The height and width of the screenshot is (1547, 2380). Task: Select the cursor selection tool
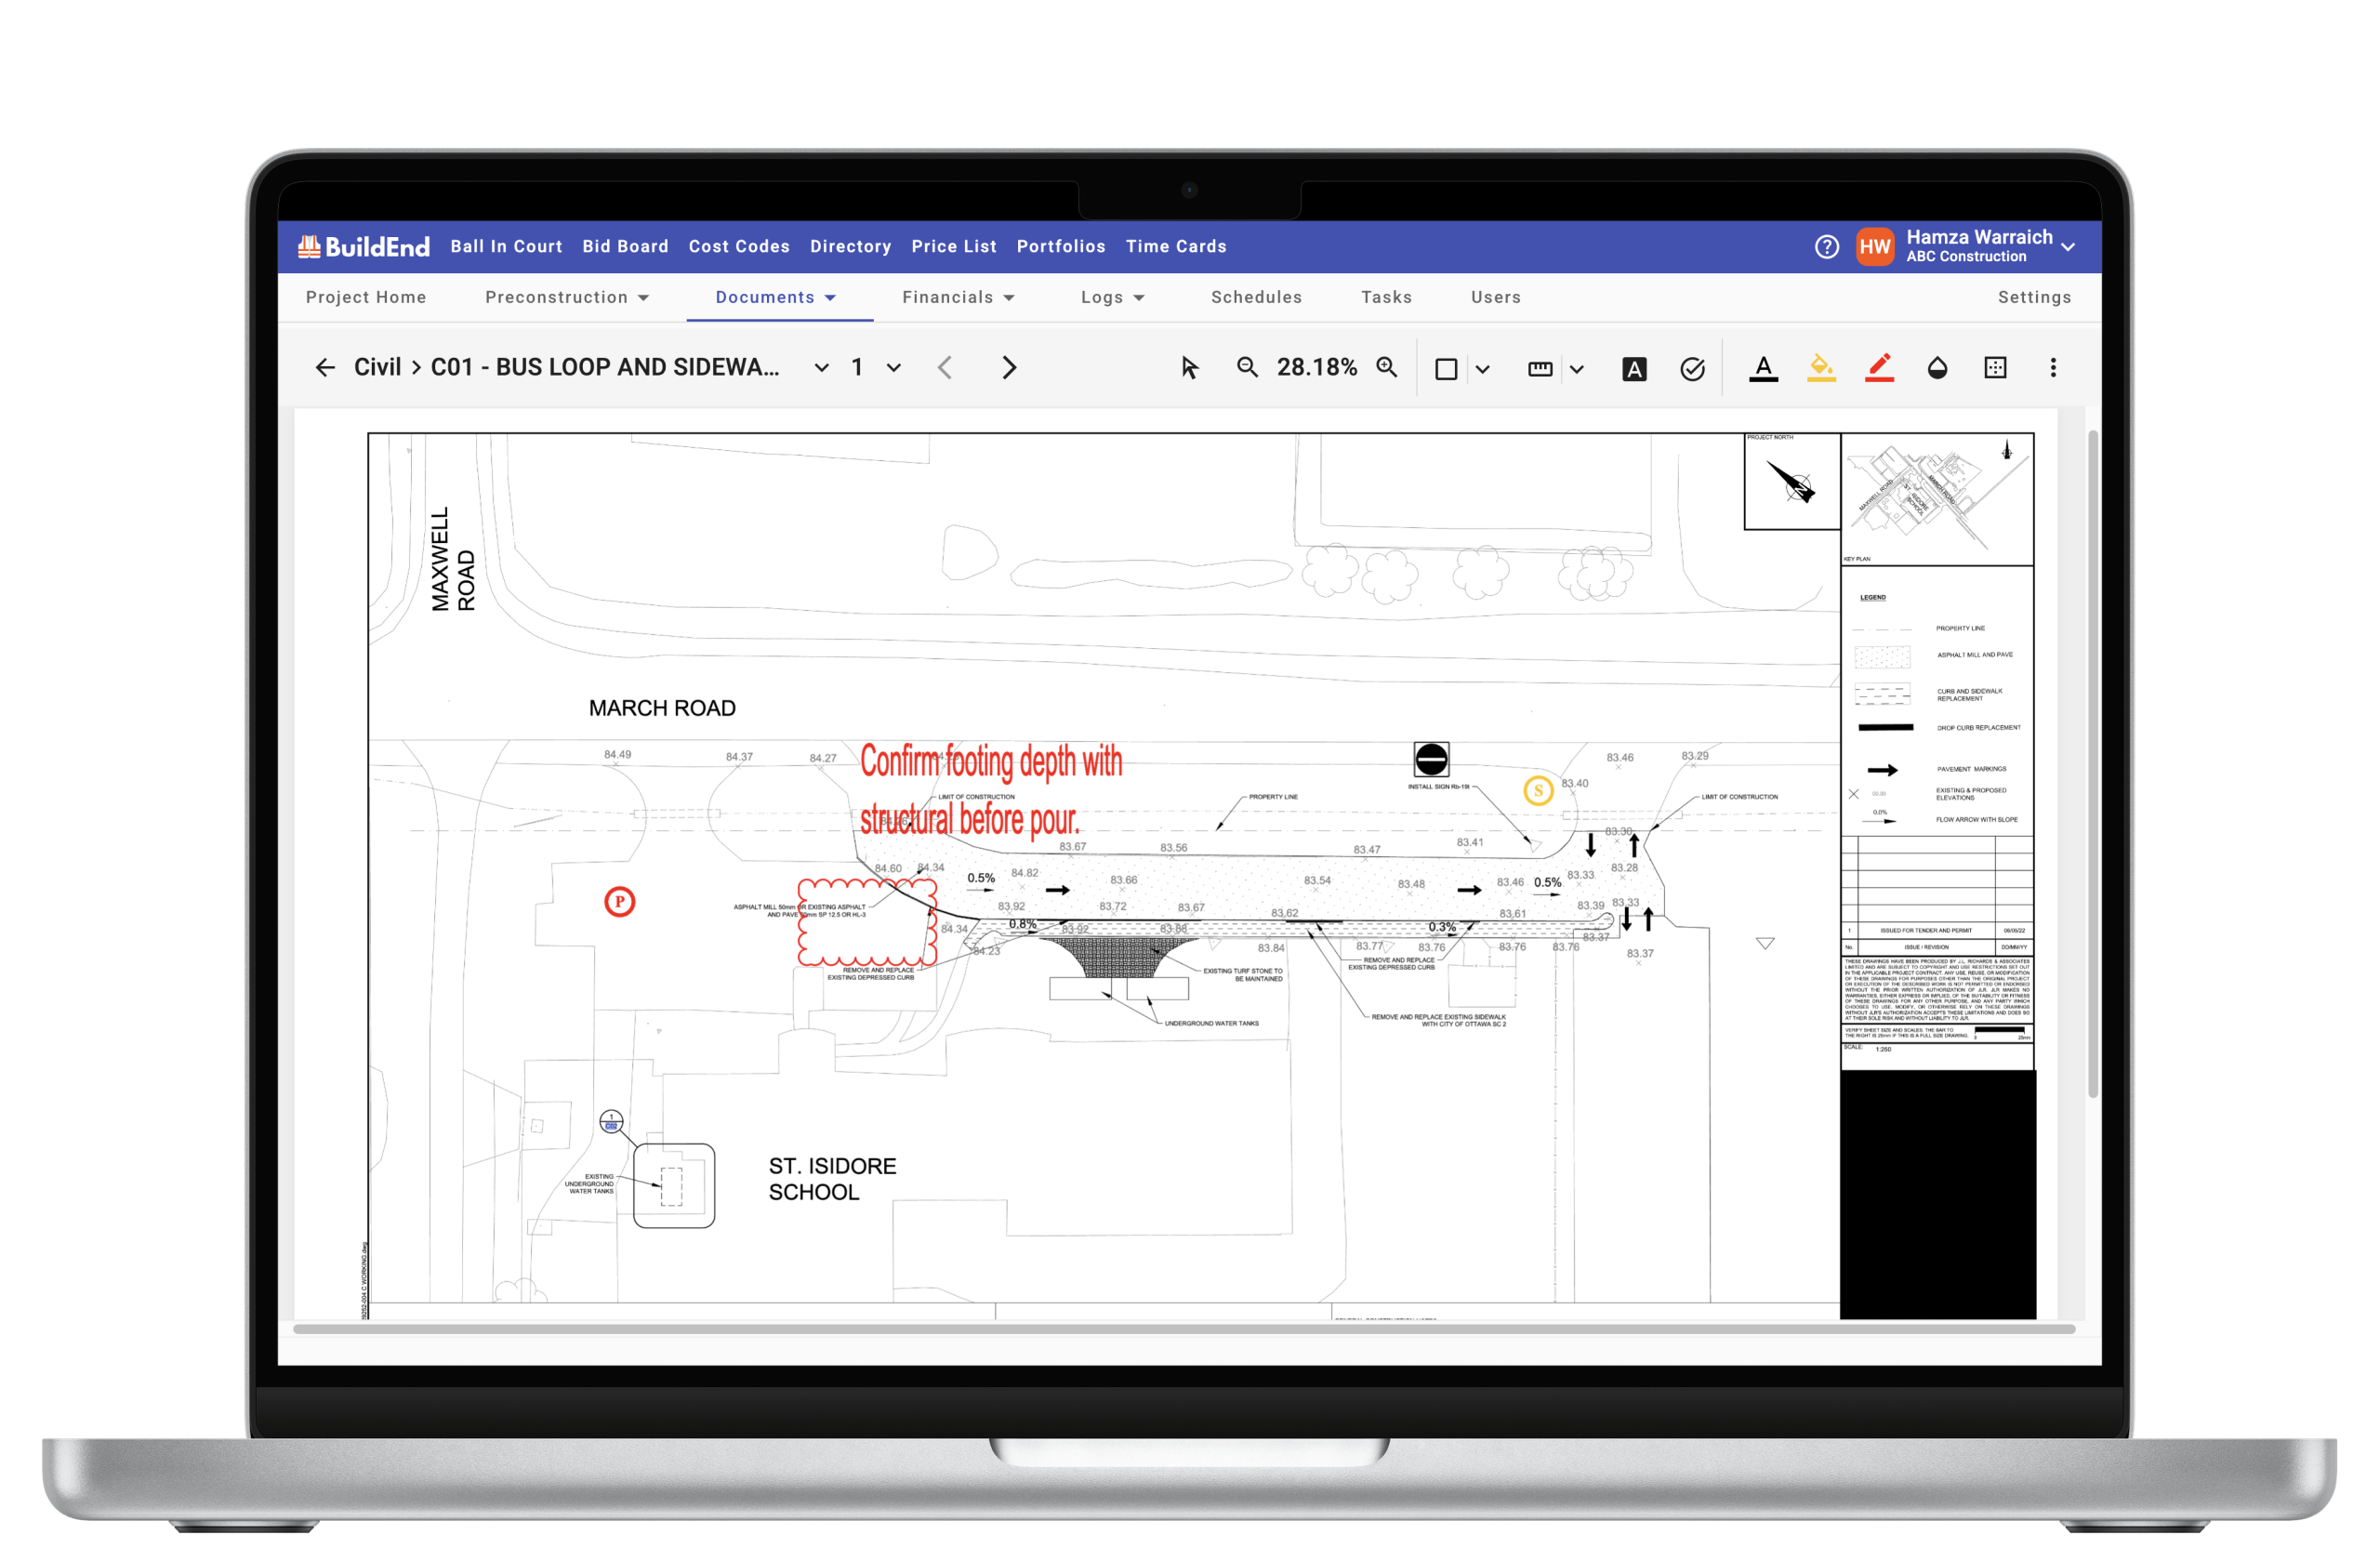pos(1190,368)
